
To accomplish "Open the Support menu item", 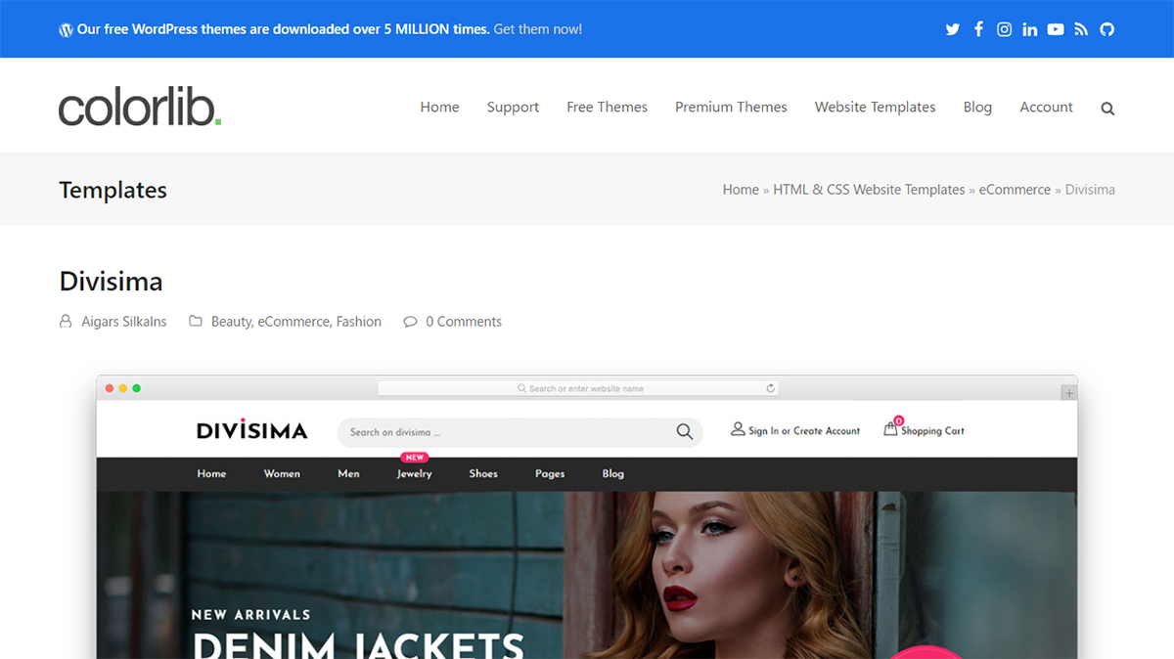I will click(513, 108).
